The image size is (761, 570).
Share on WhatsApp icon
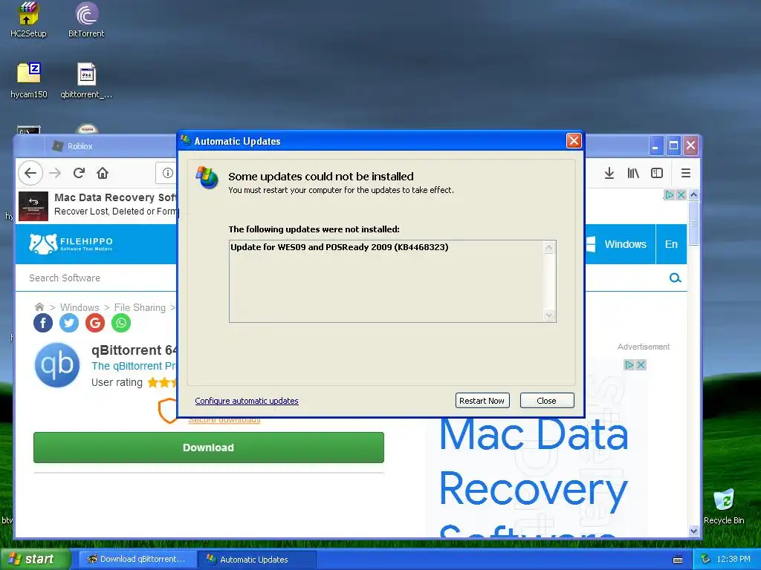click(121, 323)
